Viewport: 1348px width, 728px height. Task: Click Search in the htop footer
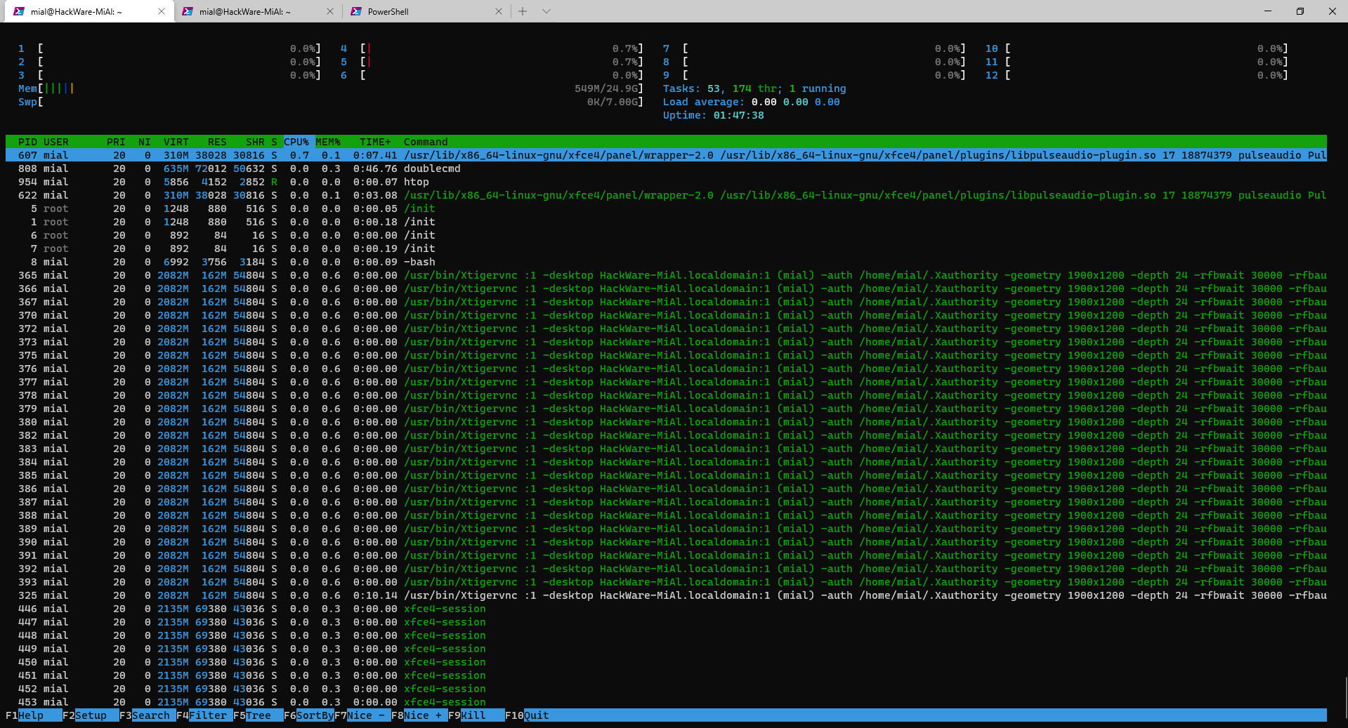pyautogui.click(x=150, y=715)
